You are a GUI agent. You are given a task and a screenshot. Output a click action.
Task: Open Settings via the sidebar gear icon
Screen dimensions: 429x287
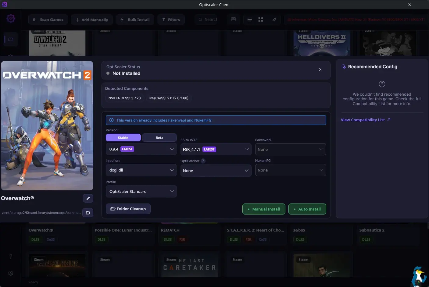click(11, 273)
